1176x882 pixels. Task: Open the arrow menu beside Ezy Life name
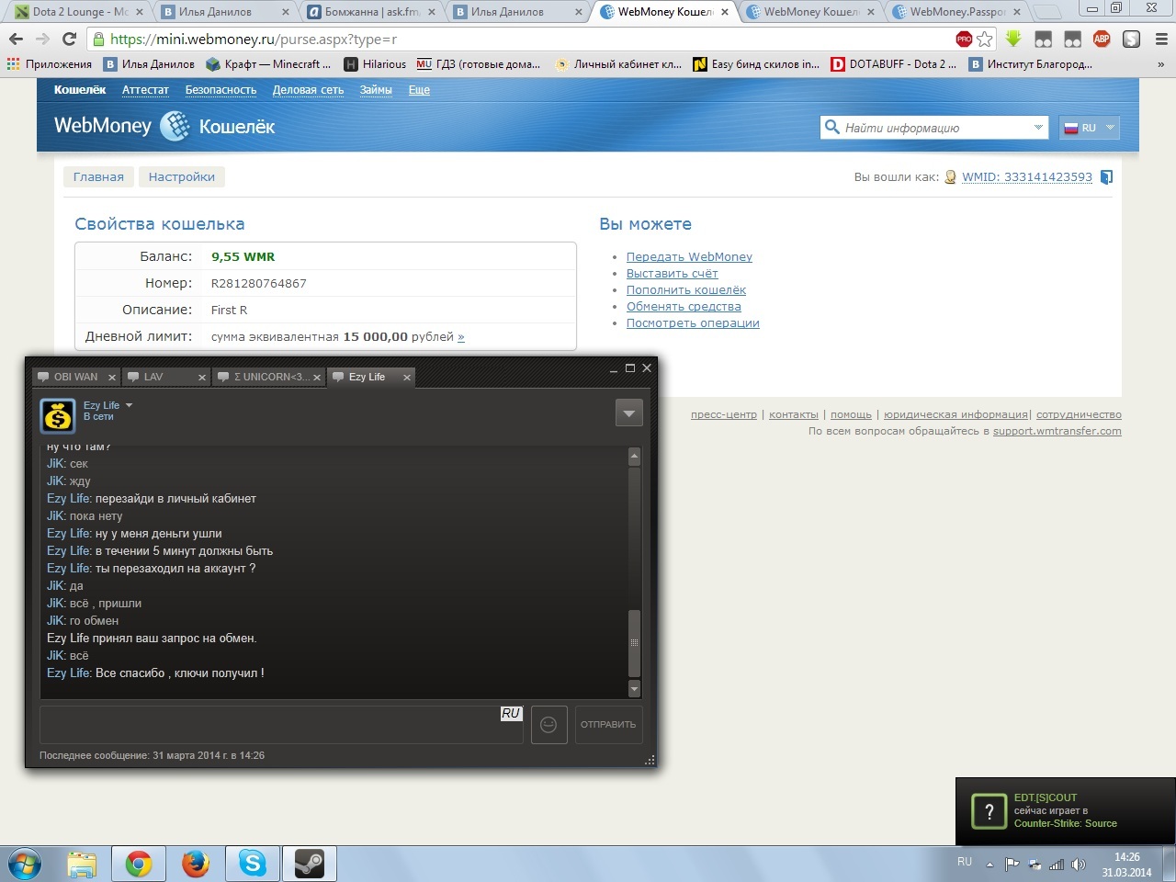point(129,405)
